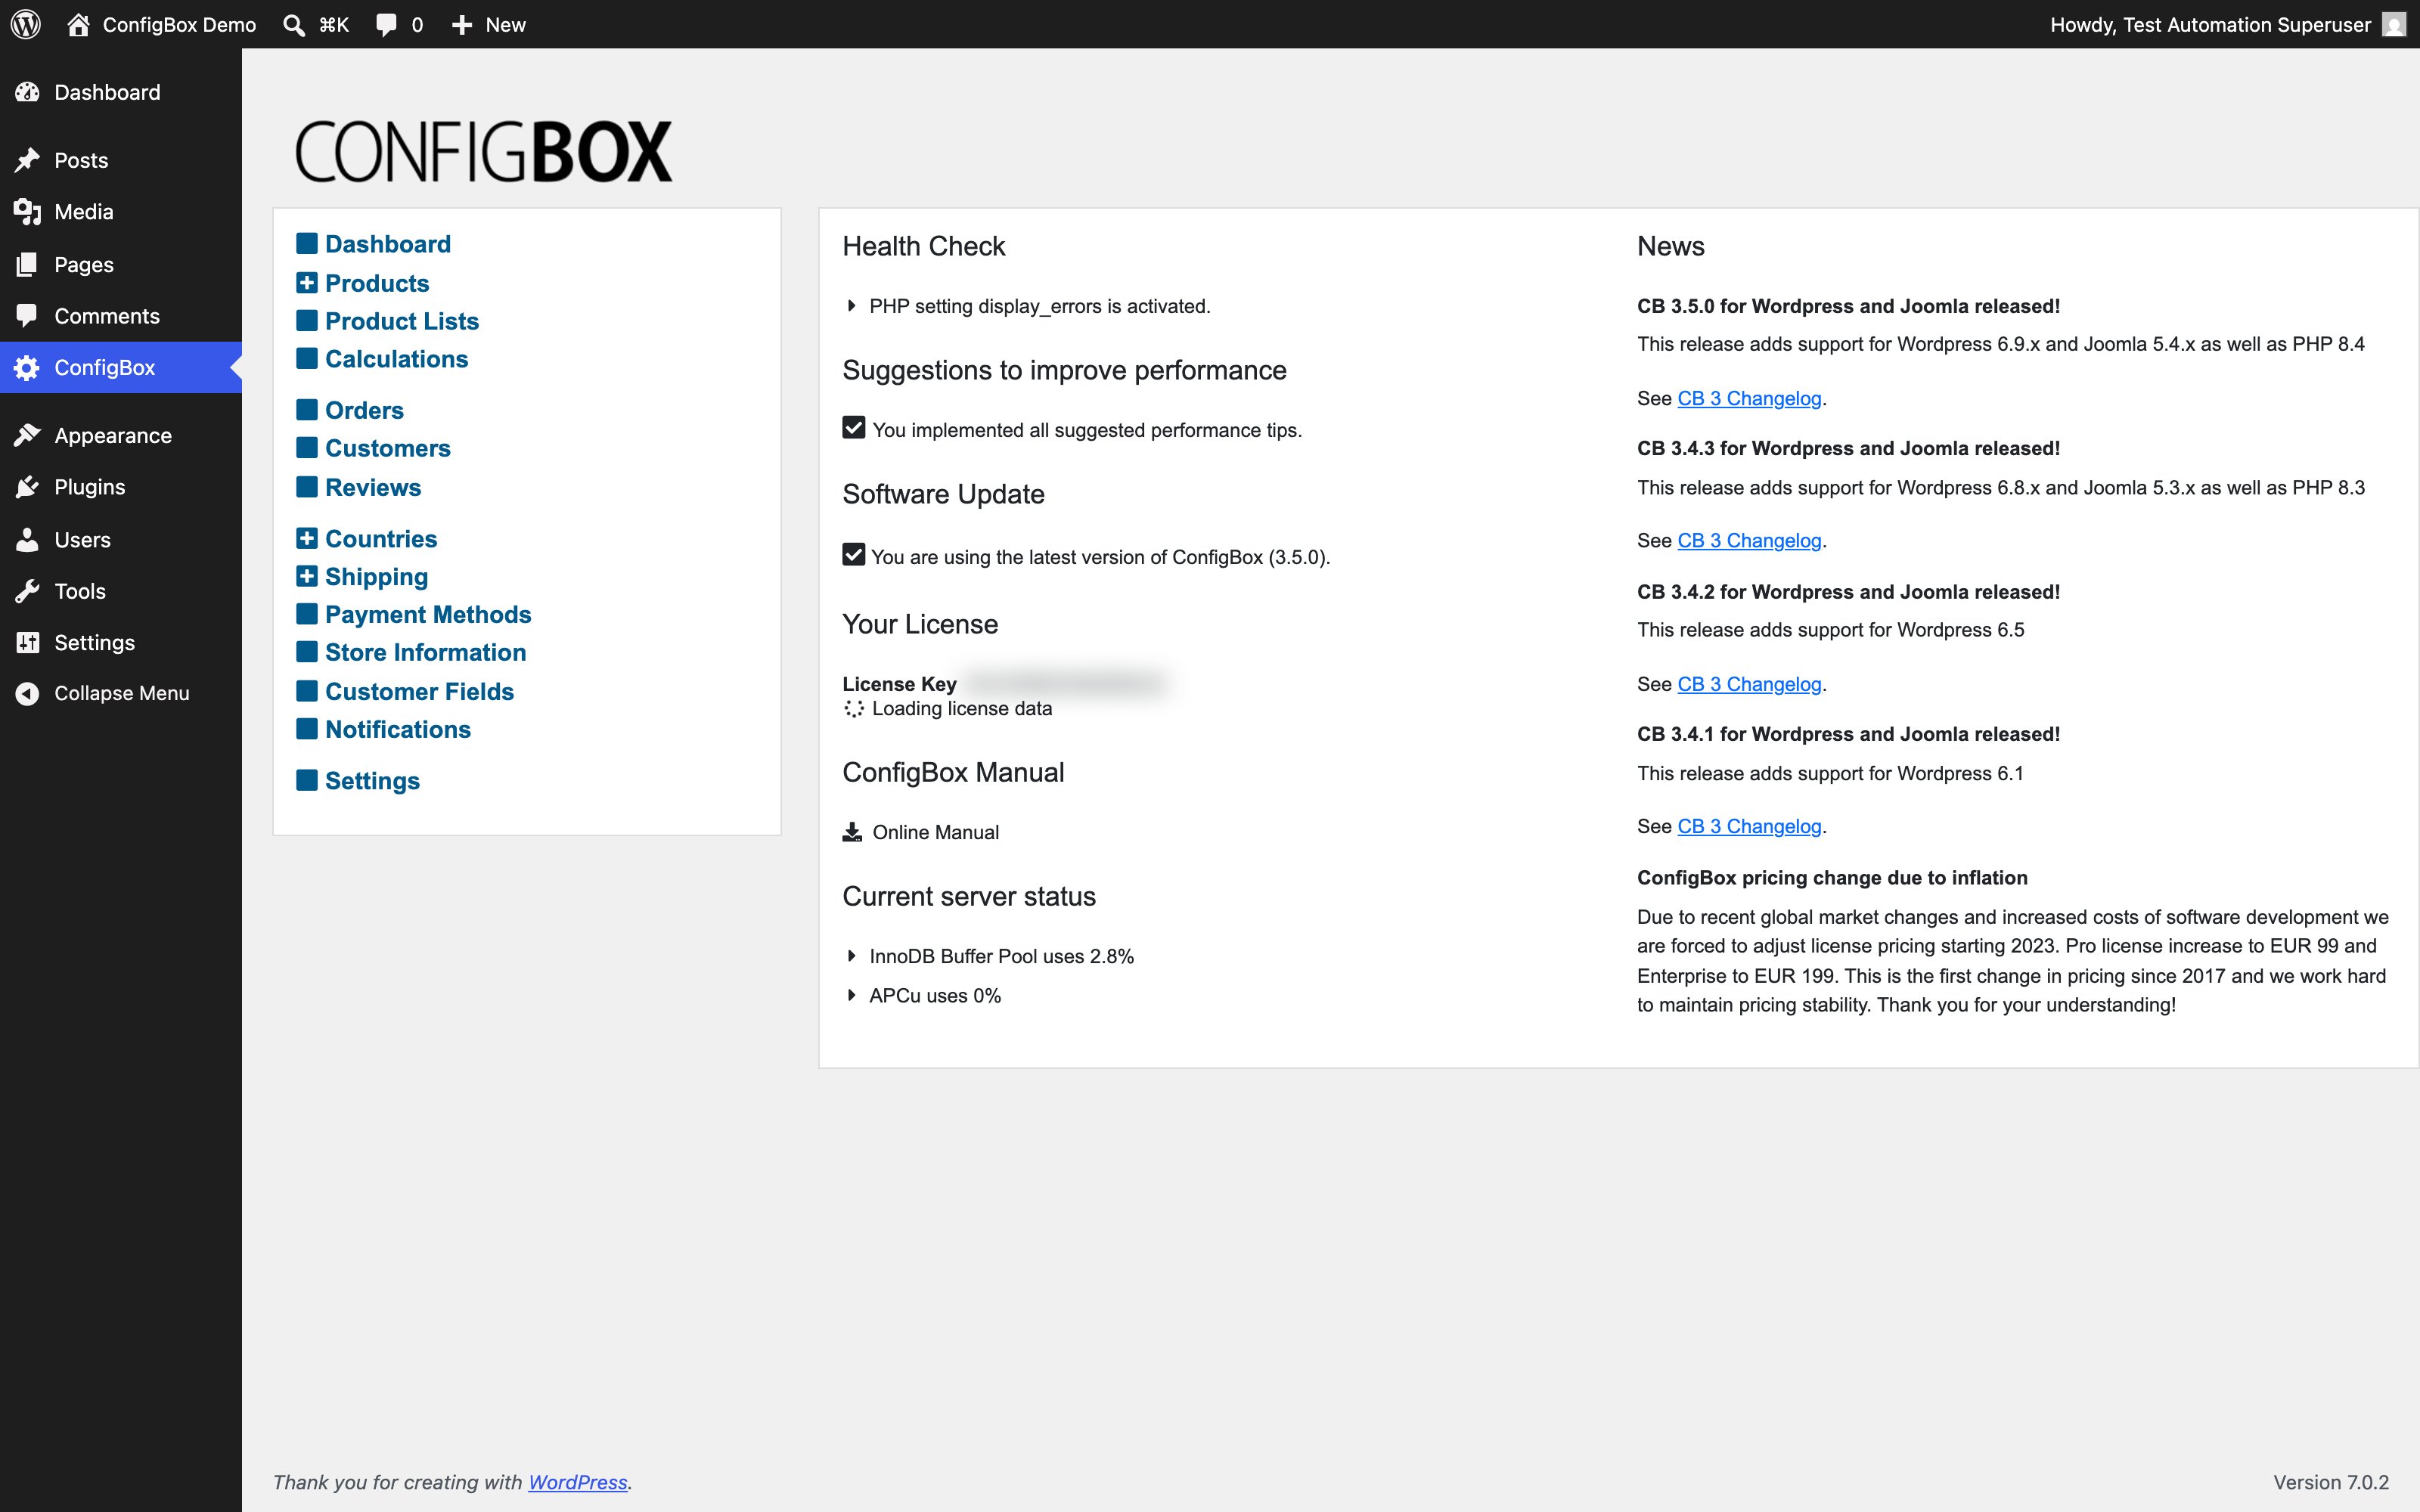This screenshot has height=1512, width=2420.
Task: Click the square icon beside Payment Methods
Action: click(x=307, y=613)
